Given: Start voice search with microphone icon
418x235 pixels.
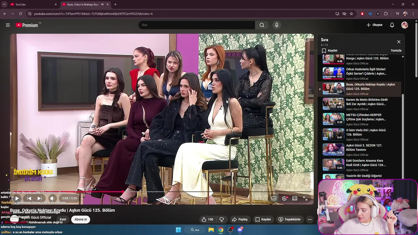Looking at the screenshot, I should (277, 25).
